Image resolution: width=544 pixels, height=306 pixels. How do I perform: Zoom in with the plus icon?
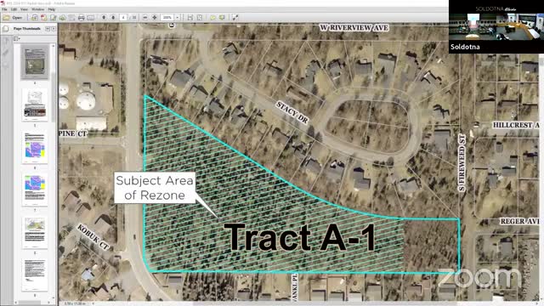155,17
